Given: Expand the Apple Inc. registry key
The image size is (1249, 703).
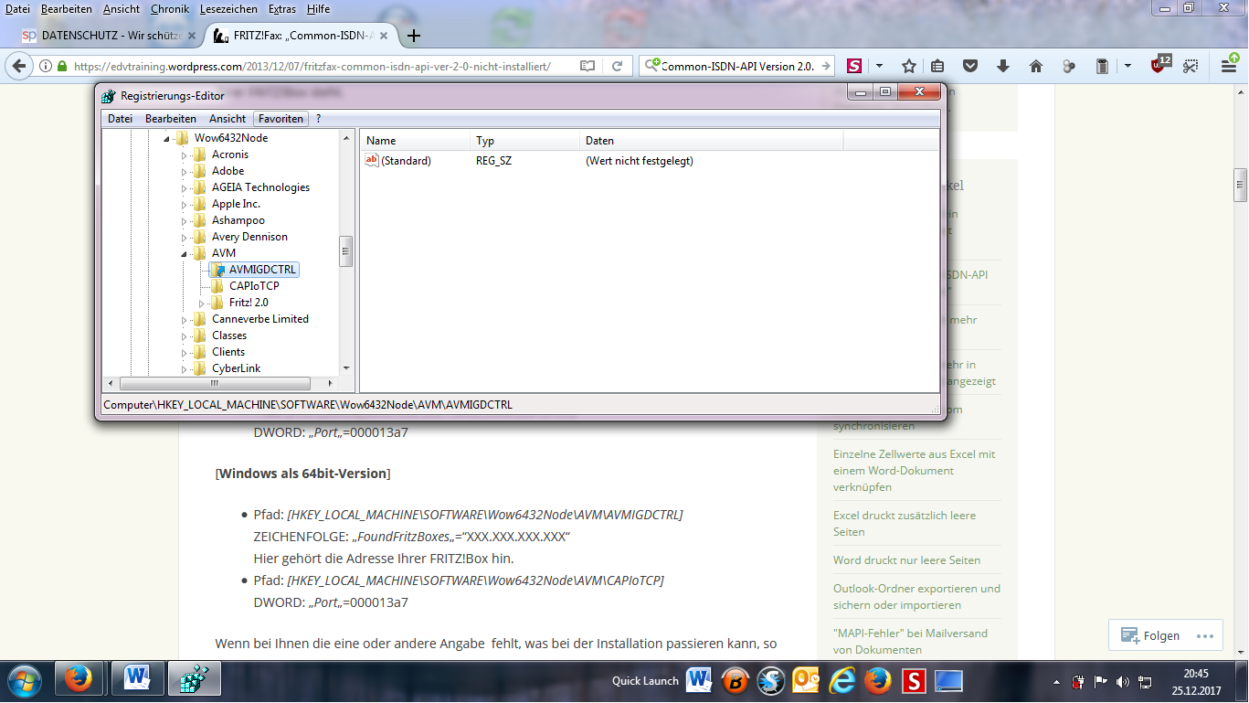Looking at the screenshot, I should [185, 205].
